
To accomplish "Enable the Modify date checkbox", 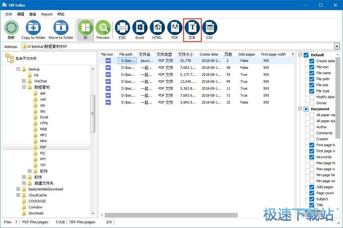I will [312, 97].
